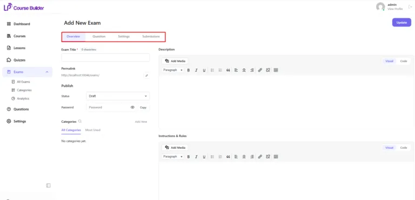Switch to the Question tab
This screenshot has height=200, width=415.
[99, 37]
